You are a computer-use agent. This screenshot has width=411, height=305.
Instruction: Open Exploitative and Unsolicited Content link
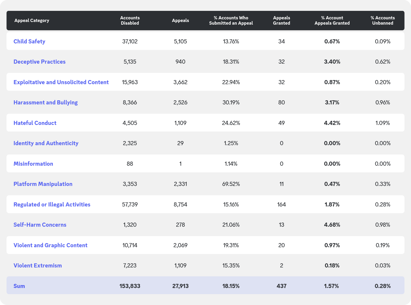(61, 82)
